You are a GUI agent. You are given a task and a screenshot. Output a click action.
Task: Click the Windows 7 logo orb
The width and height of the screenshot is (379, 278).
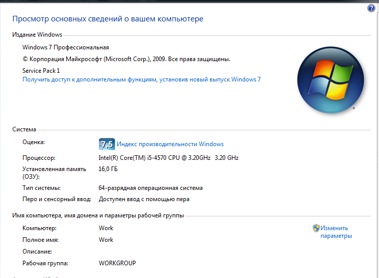pos(331,80)
